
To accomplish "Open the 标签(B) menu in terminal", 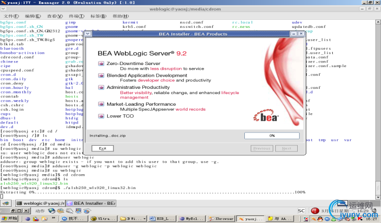I will [x=99, y=16].
